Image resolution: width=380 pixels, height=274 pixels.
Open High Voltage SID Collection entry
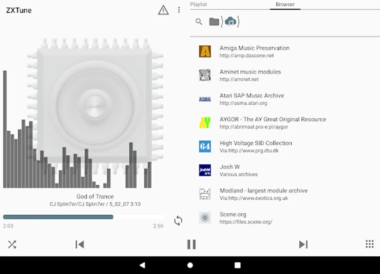pos(285,146)
